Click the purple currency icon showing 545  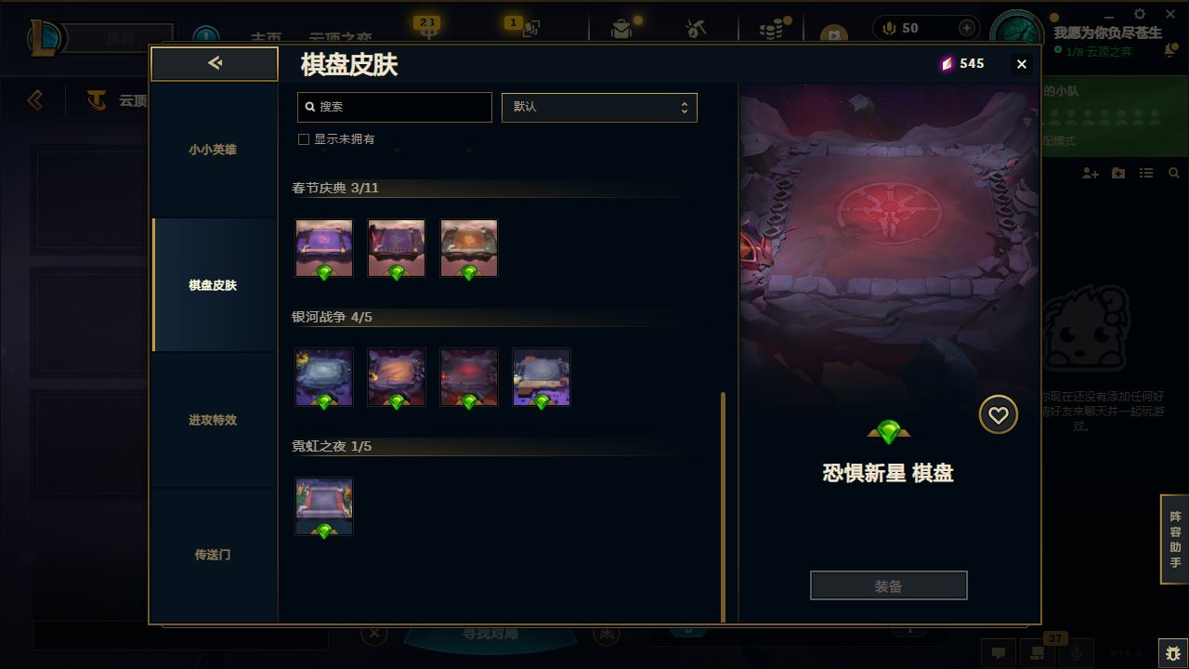(x=947, y=63)
